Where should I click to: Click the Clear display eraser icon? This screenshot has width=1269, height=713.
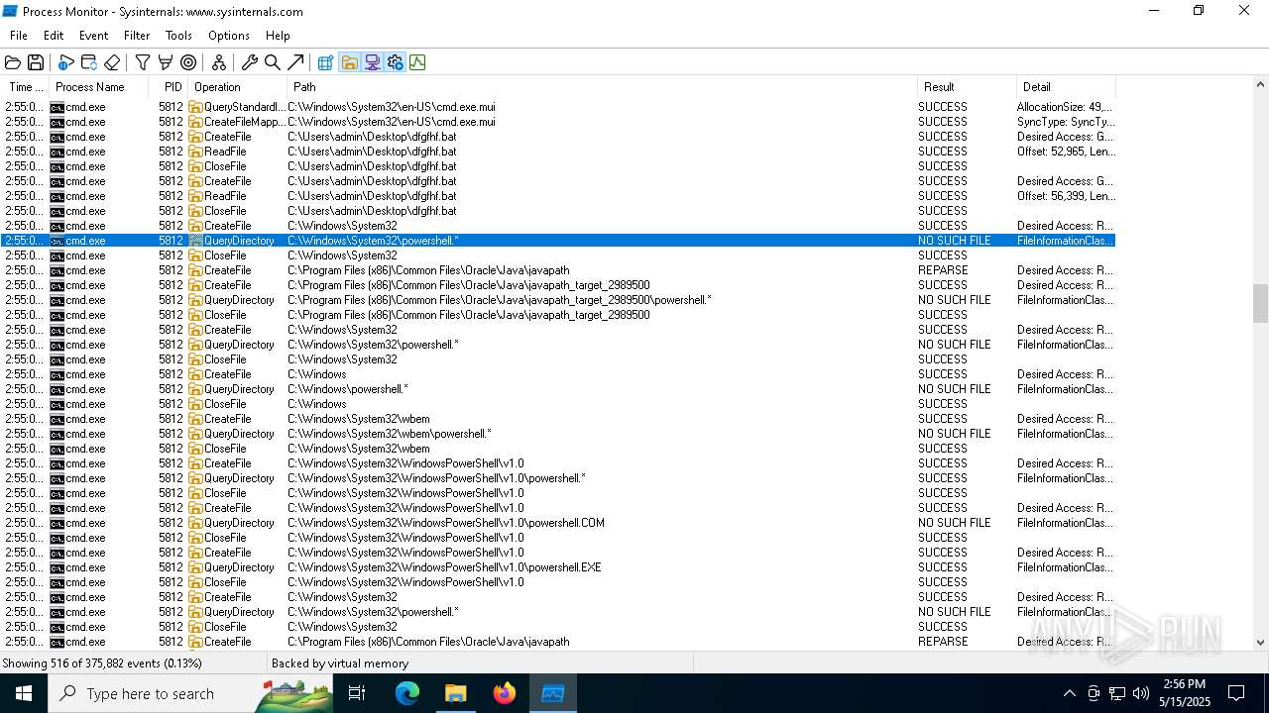coord(112,62)
